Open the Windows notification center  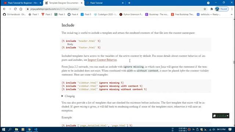click(x=230, y=129)
